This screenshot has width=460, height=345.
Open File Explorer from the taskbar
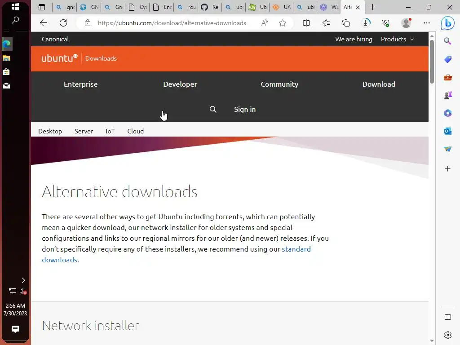click(x=6, y=58)
